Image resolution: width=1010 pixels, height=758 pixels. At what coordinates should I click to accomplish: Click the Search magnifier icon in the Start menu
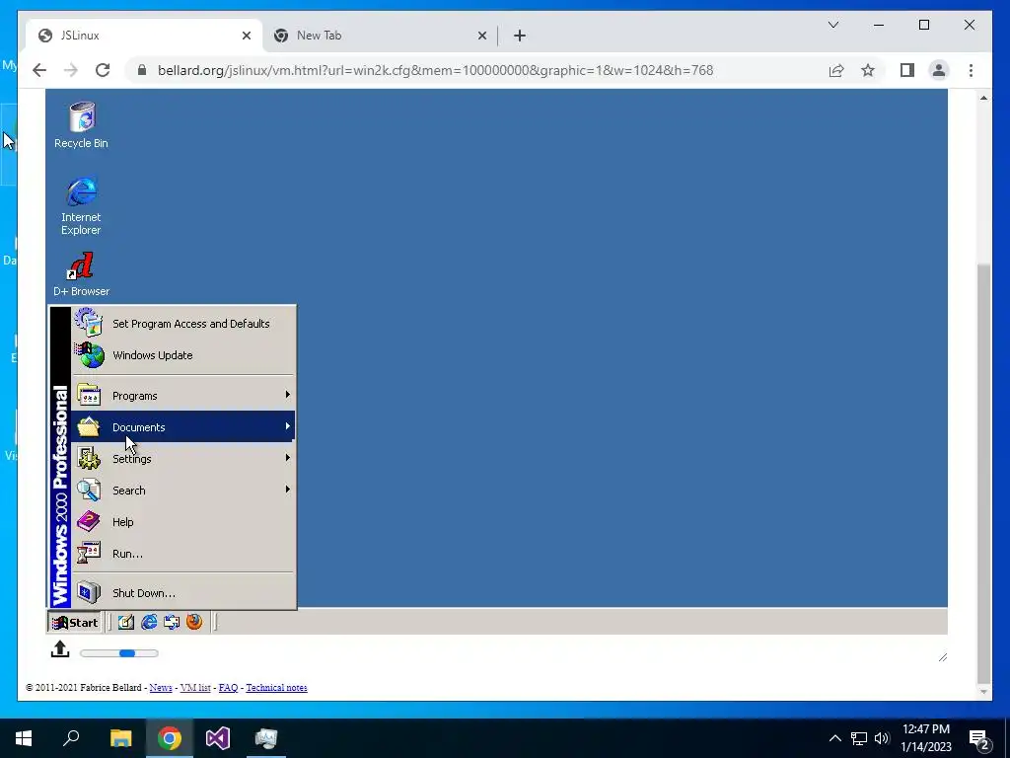pyautogui.click(x=89, y=490)
